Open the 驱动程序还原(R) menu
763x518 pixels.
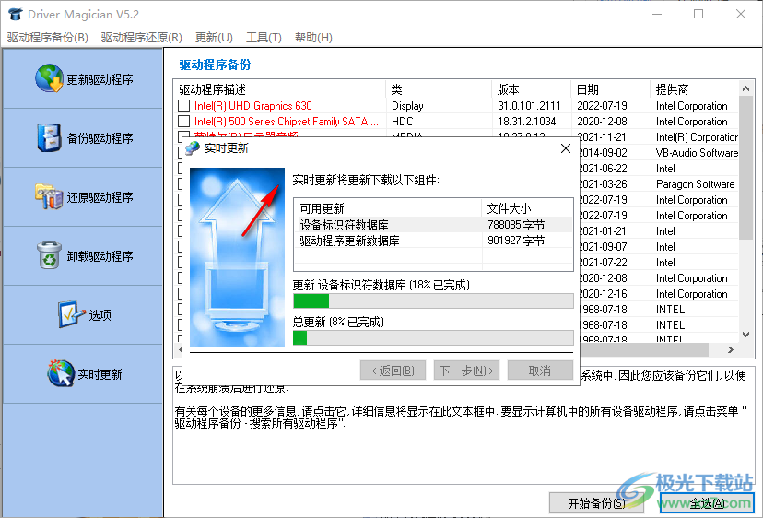(x=142, y=38)
